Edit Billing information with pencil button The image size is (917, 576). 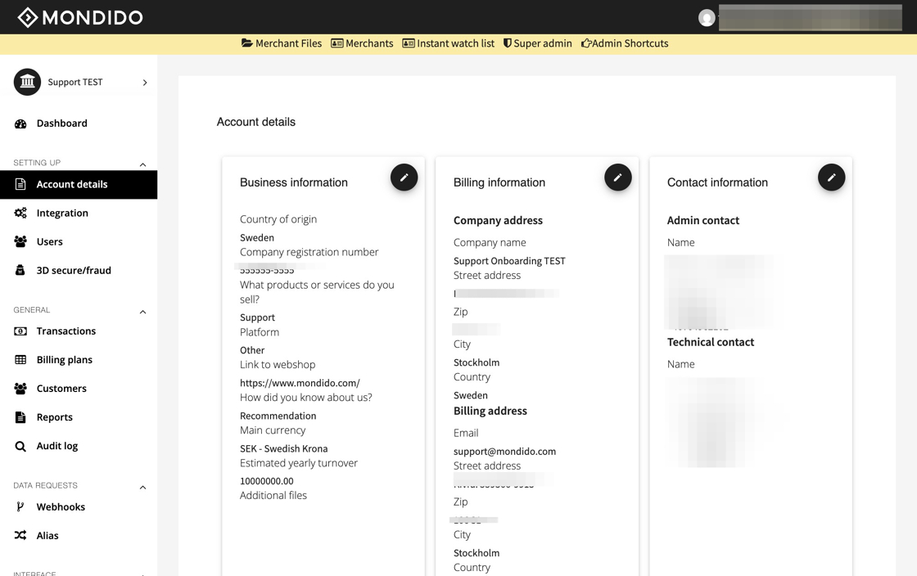tap(617, 177)
